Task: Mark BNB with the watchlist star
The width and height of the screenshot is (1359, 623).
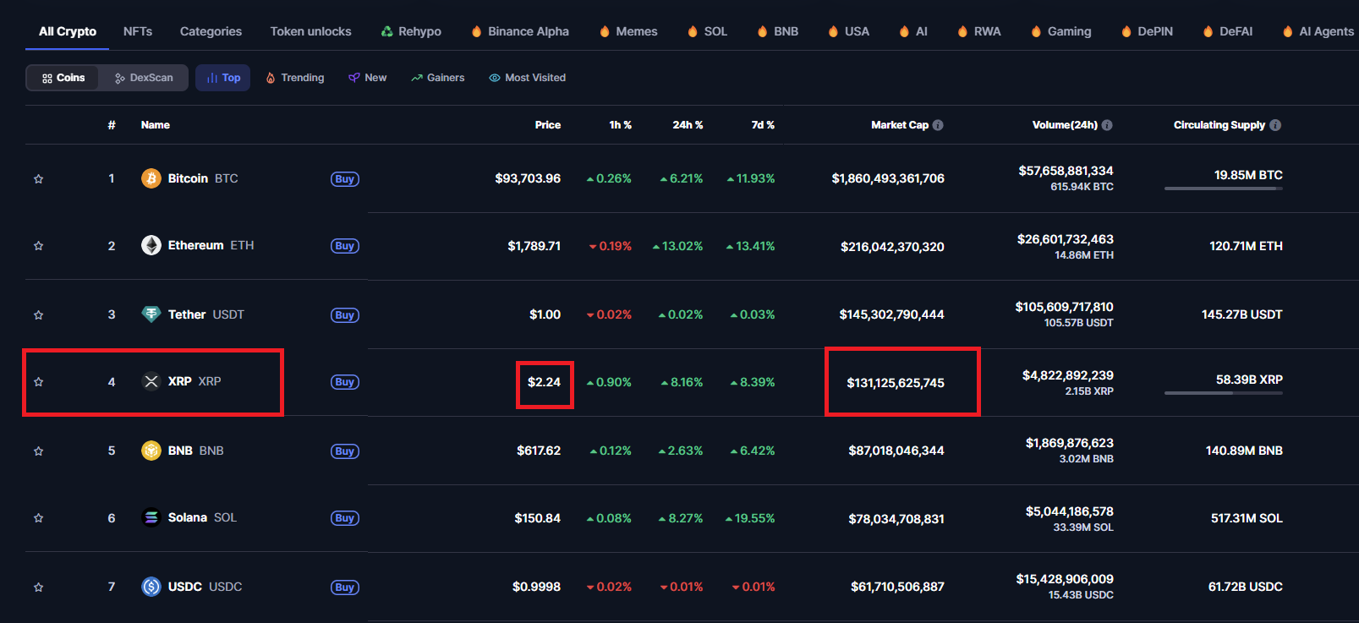Action: click(x=38, y=451)
